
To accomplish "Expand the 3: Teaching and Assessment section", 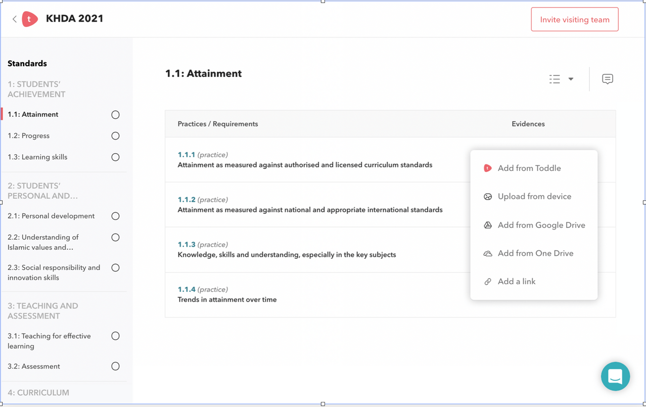I will point(43,311).
